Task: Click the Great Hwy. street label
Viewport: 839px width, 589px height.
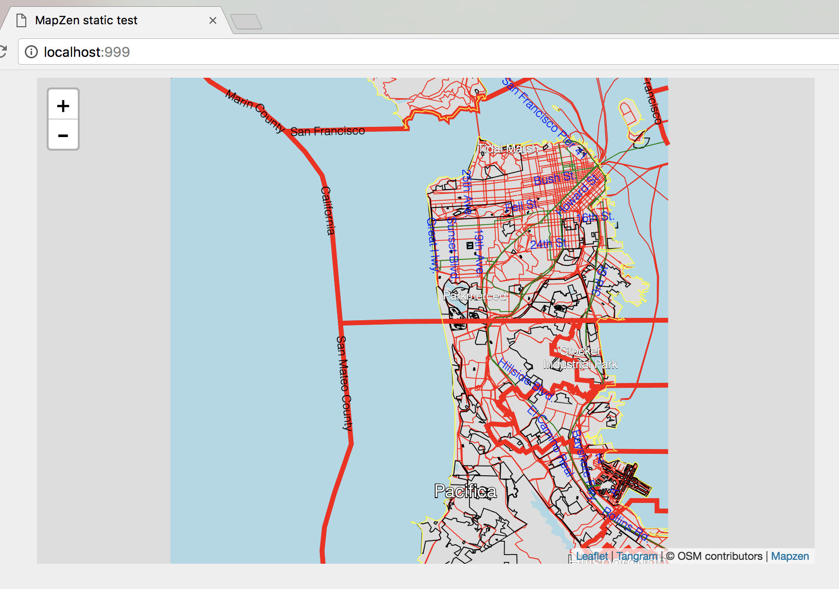Action: pos(432,244)
